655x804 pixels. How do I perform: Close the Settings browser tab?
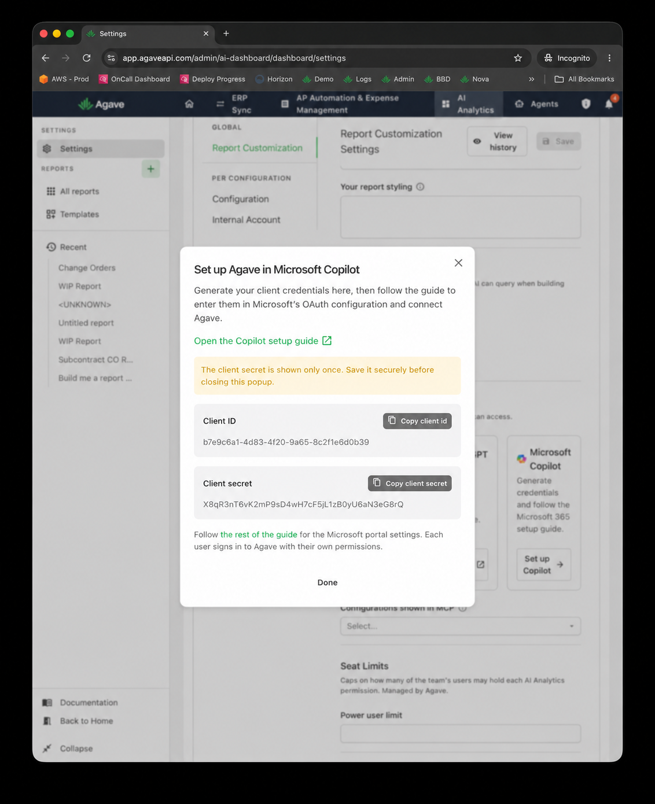(206, 34)
